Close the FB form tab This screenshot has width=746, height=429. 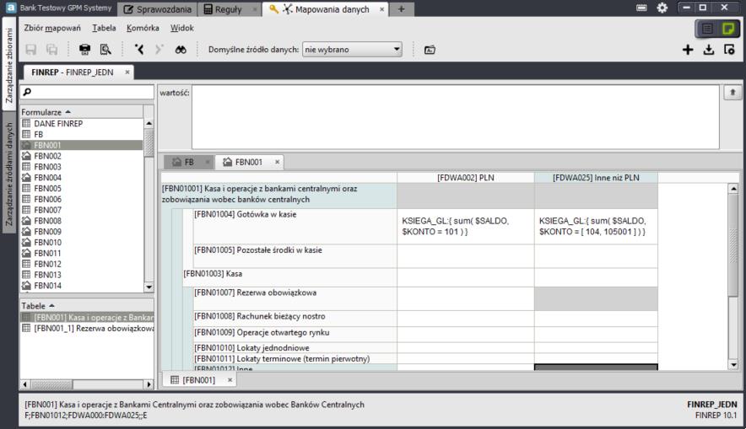[x=208, y=162]
